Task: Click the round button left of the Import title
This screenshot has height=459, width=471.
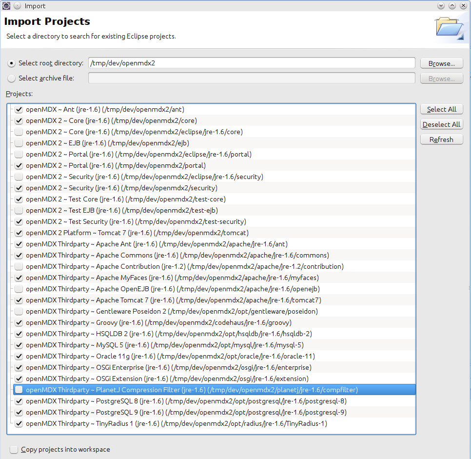Action: tap(17, 6)
